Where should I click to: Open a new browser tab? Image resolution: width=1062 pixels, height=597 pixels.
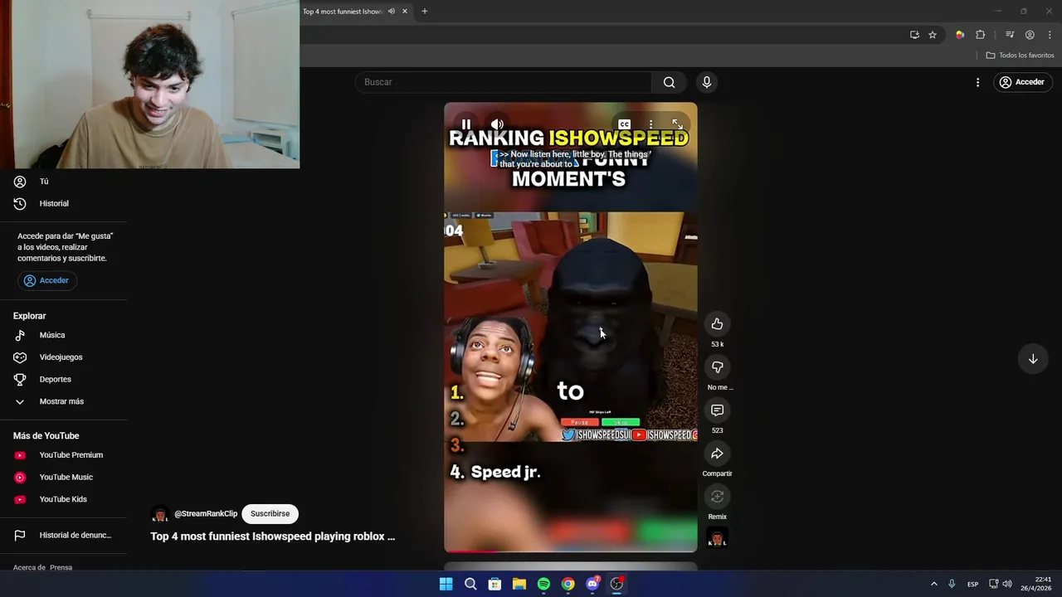click(424, 12)
